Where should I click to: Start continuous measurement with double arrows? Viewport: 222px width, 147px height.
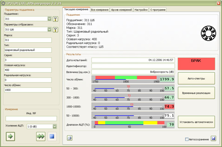click(41, 136)
